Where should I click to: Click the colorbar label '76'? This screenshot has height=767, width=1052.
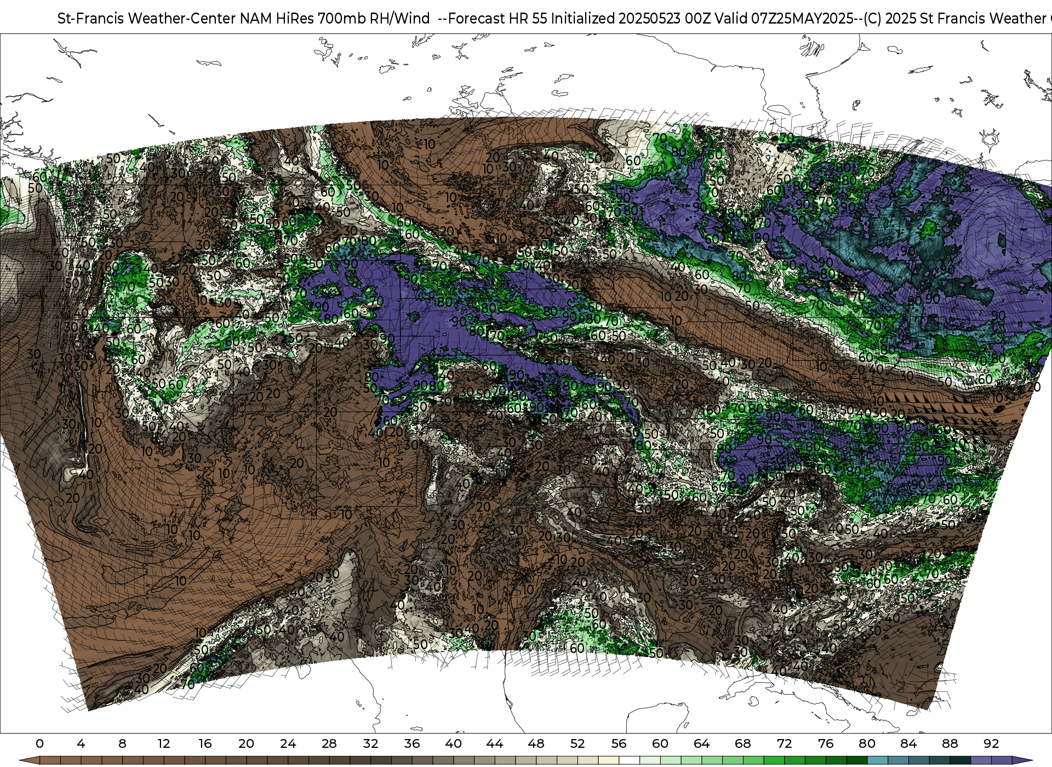click(826, 743)
